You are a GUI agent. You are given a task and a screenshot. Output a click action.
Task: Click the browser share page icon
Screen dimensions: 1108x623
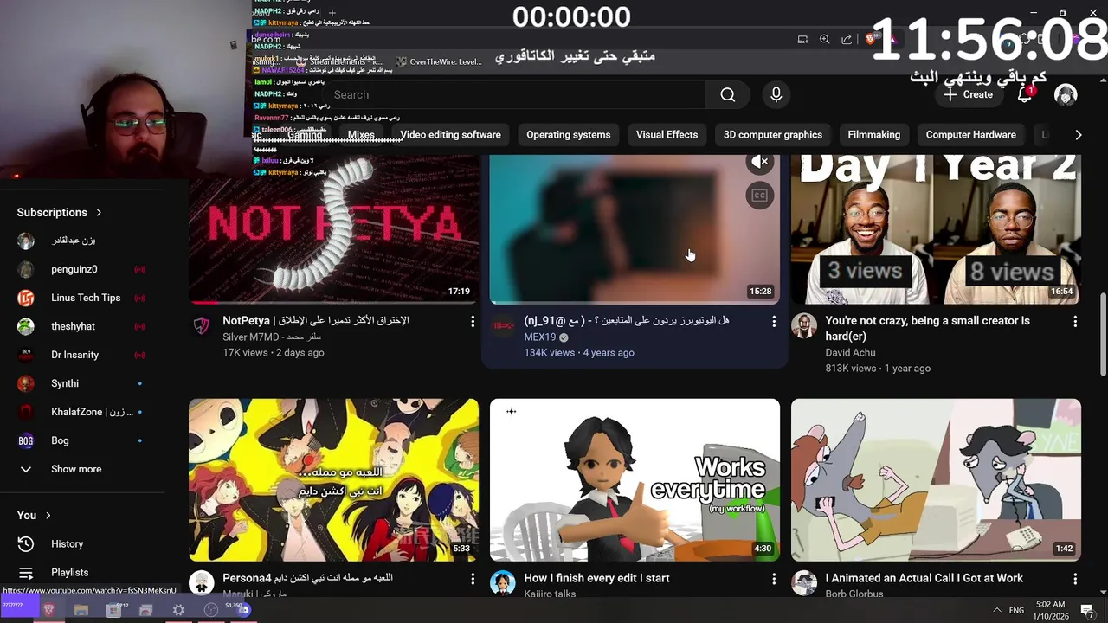tap(846, 39)
